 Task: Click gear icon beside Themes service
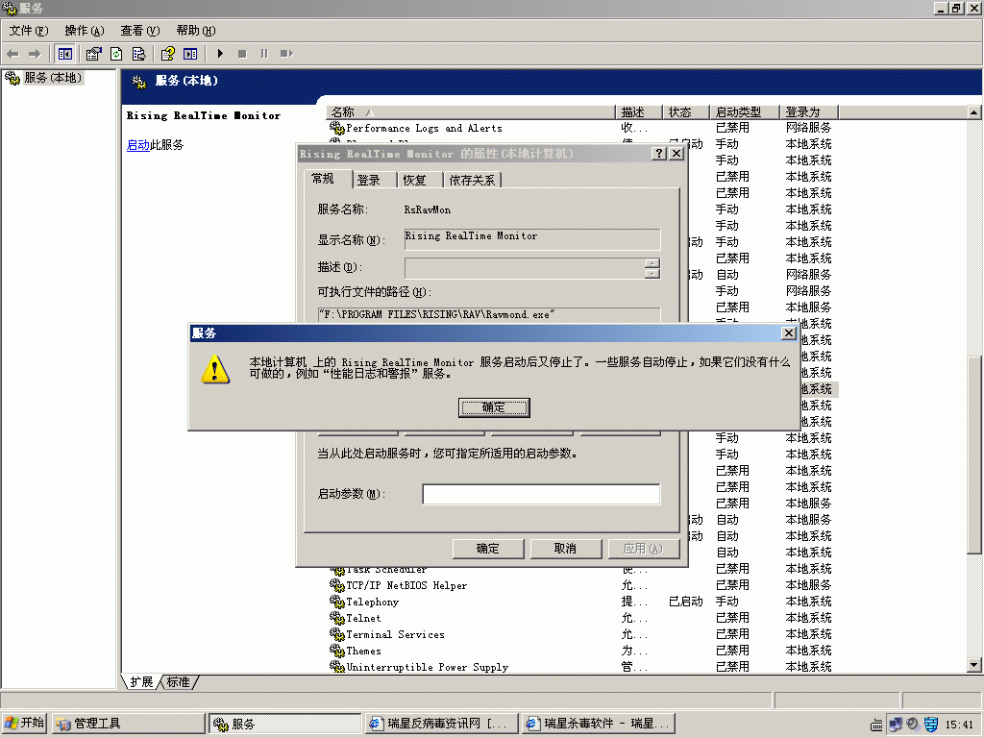pos(337,651)
